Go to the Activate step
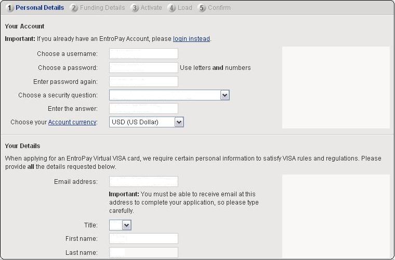395x260 pixels. 151,8
